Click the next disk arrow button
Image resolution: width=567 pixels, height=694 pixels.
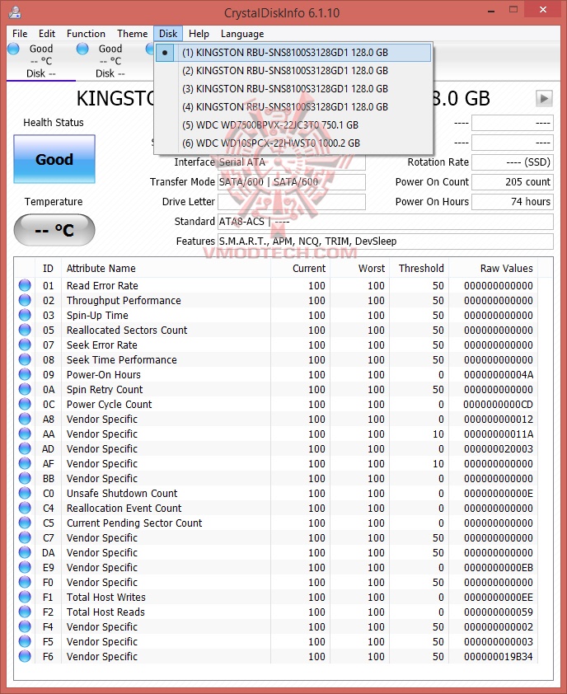pyautogui.click(x=544, y=98)
